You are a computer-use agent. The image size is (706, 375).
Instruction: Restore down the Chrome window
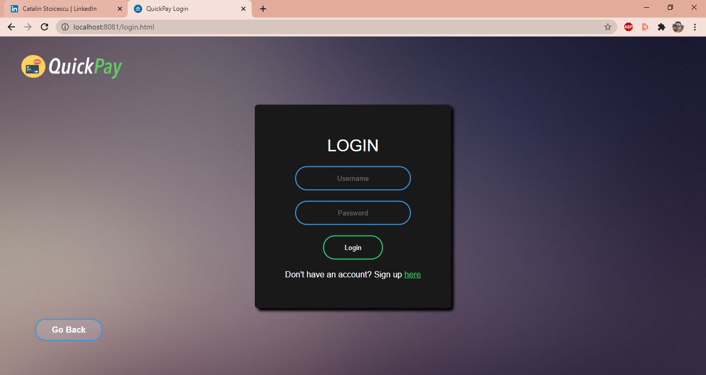pyautogui.click(x=670, y=7)
